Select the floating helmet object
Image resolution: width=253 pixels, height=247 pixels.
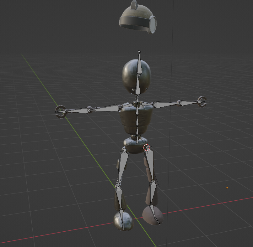[x=137, y=18]
